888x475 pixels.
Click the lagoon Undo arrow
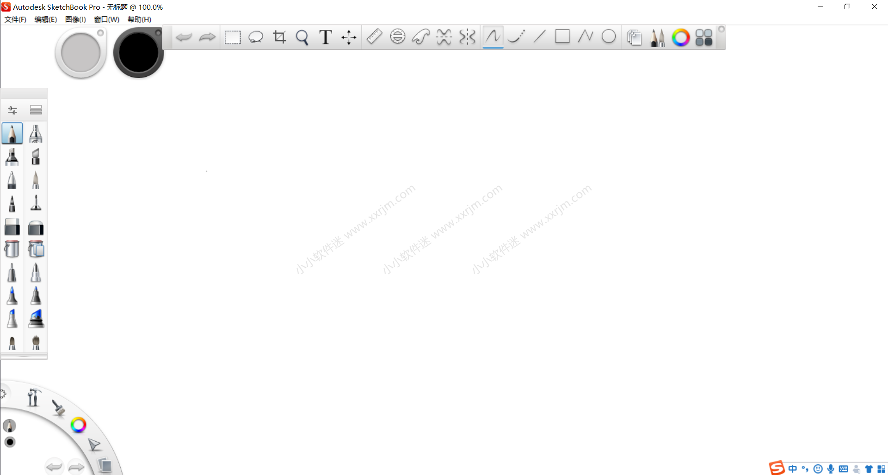coord(54,467)
